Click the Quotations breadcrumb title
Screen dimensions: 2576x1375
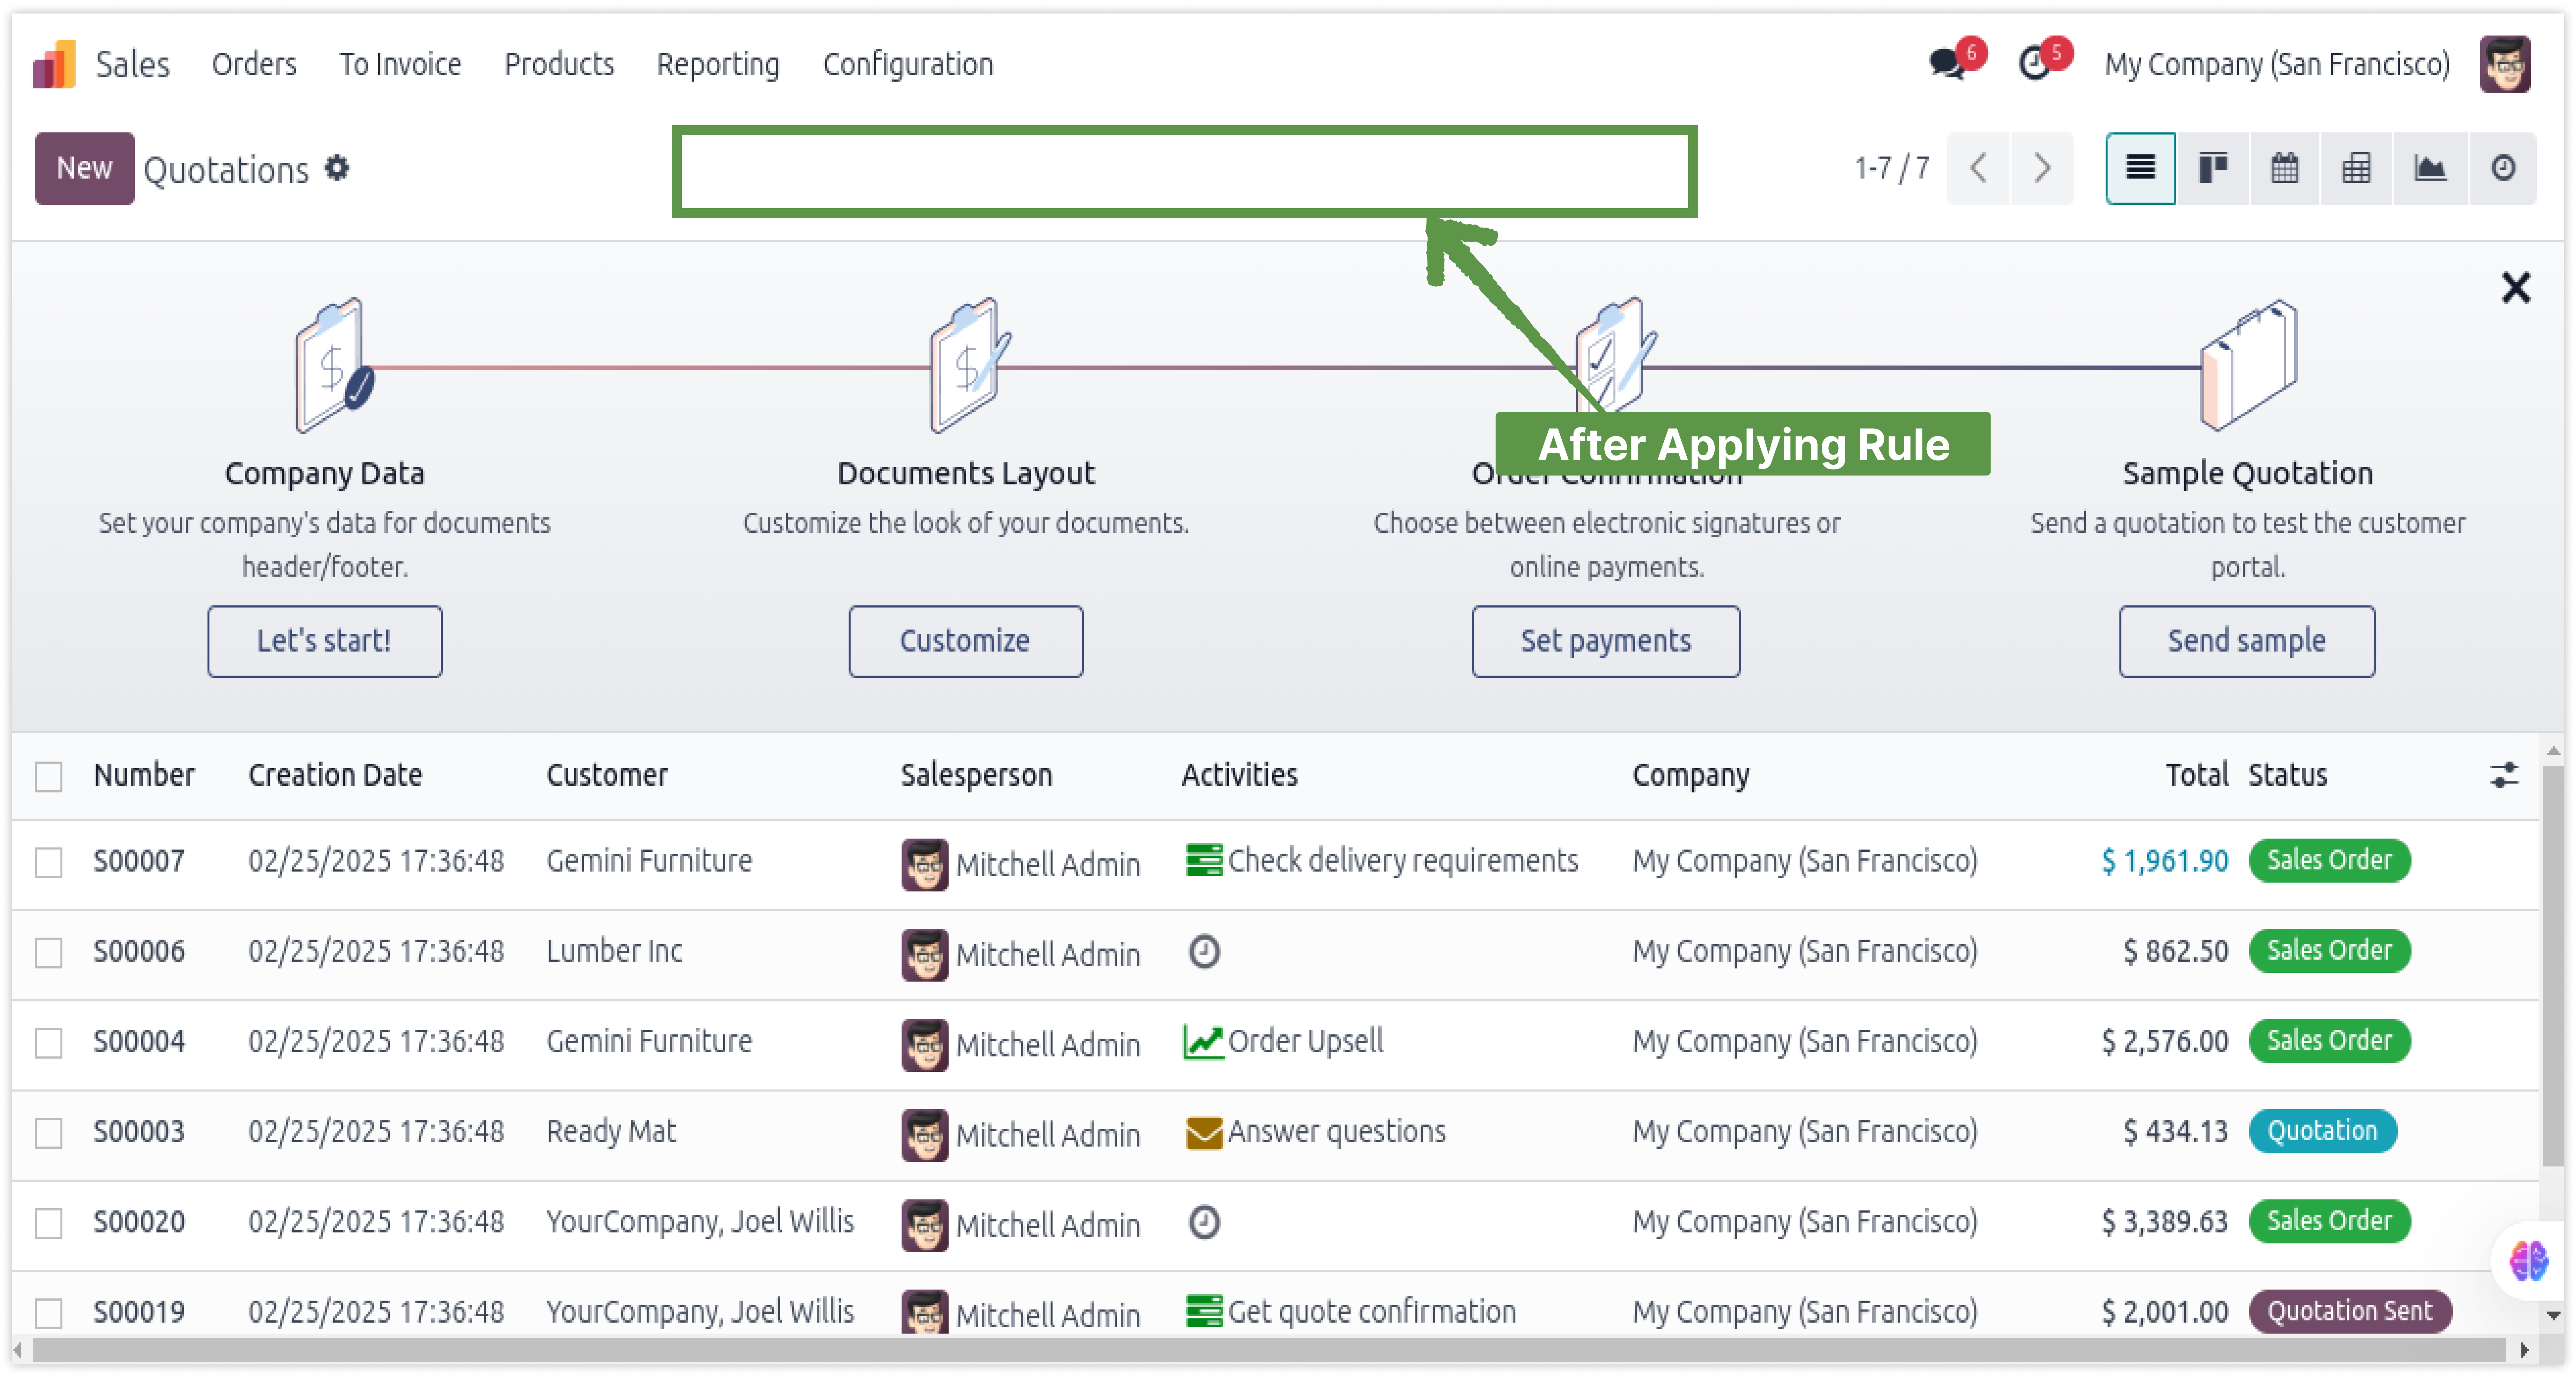pos(226,170)
